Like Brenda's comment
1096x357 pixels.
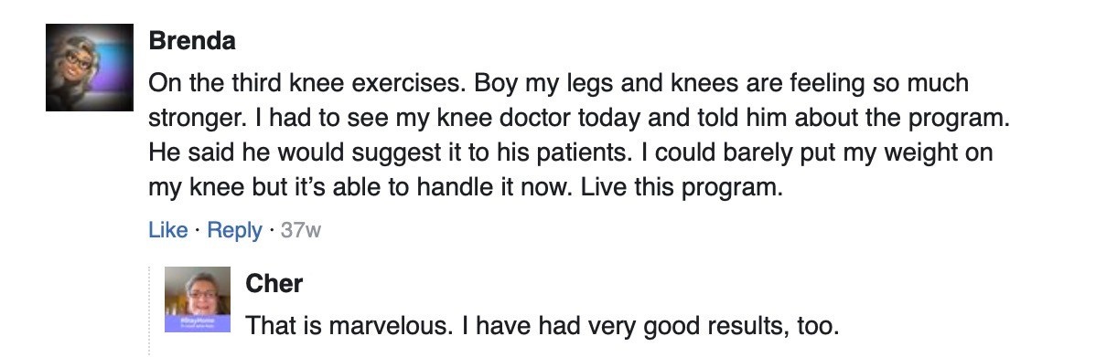[167, 230]
